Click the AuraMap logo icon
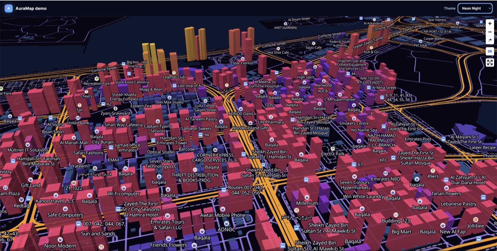The width and height of the screenshot is (497, 251). pyautogui.click(x=9, y=8)
